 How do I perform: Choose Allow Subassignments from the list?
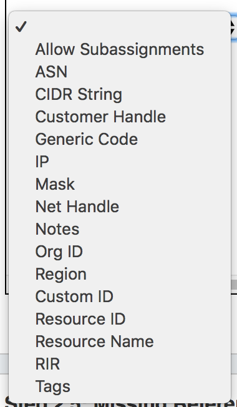coord(120,49)
